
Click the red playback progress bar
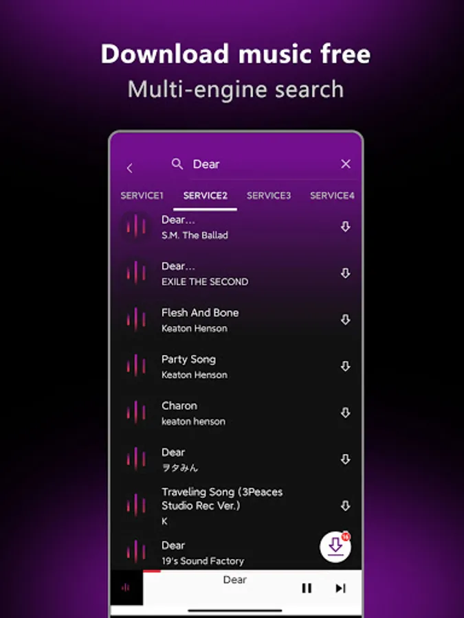[x=152, y=571]
